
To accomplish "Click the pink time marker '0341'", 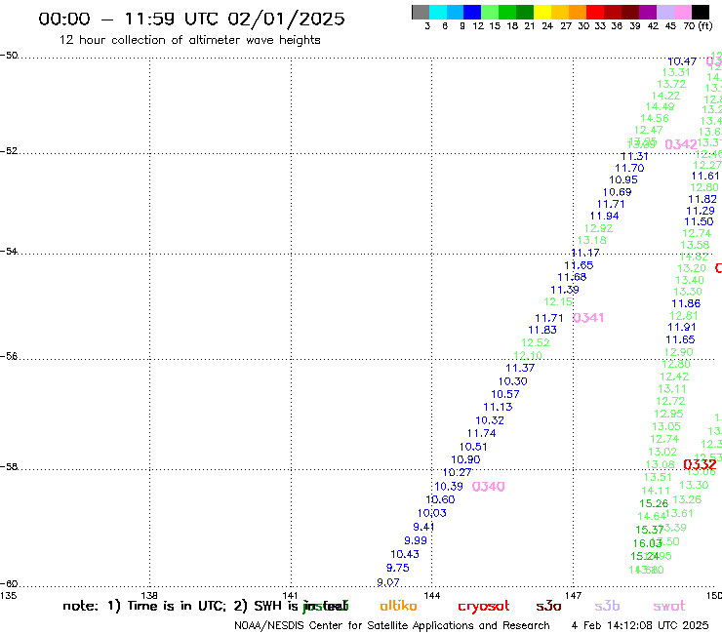I will [588, 318].
